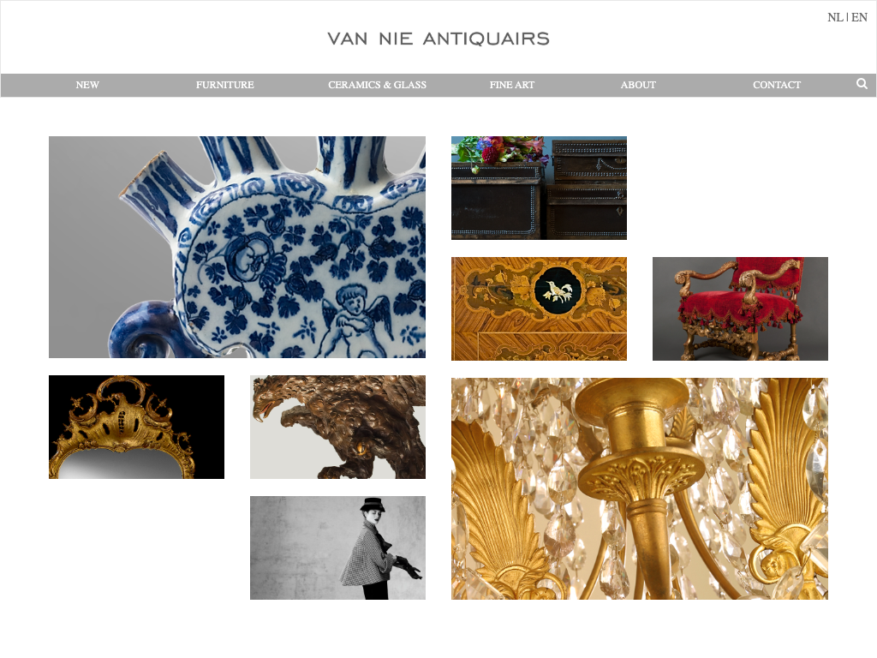Open the CONTACT page
The height and width of the screenshot is (658, 877).
pyautogui.click(x=776, y=85)
